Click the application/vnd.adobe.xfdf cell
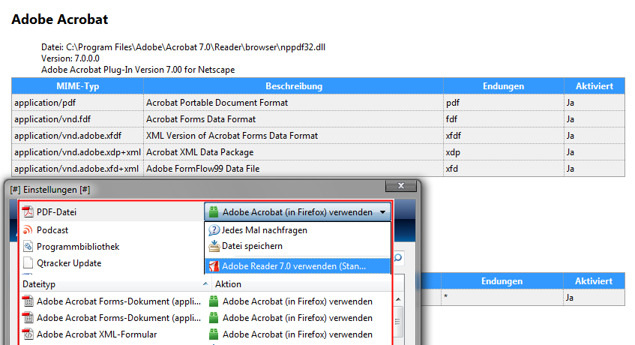The width and height of the screenshot is (635, 345). click(78, 136)
